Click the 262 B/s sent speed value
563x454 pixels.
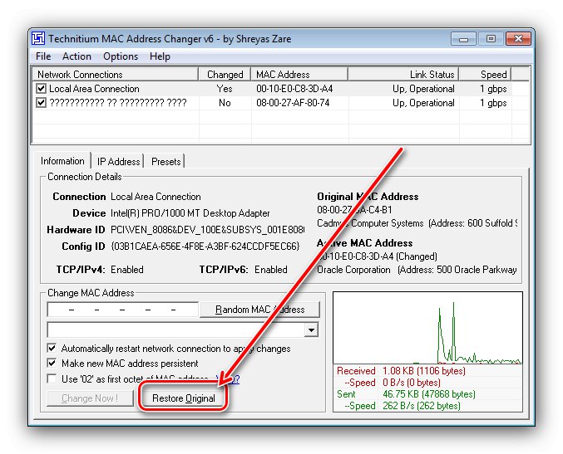[421, 406]
